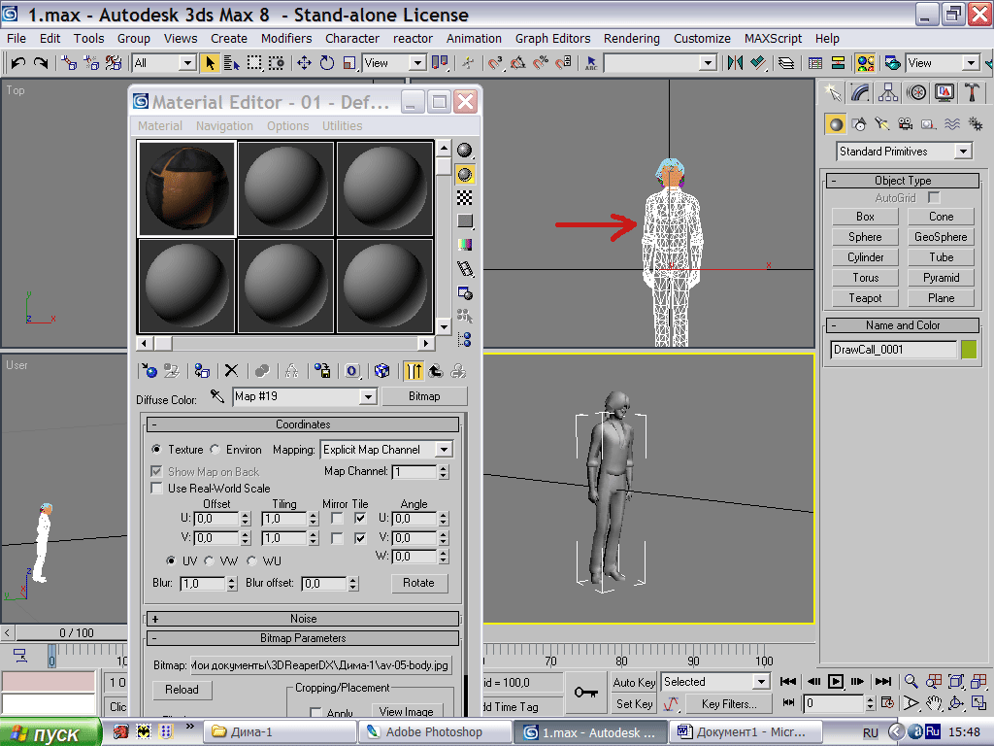This screenshot has width=994, height=746.
Task: Toggle V Mirror checkbox
Action: coord(337,538)
